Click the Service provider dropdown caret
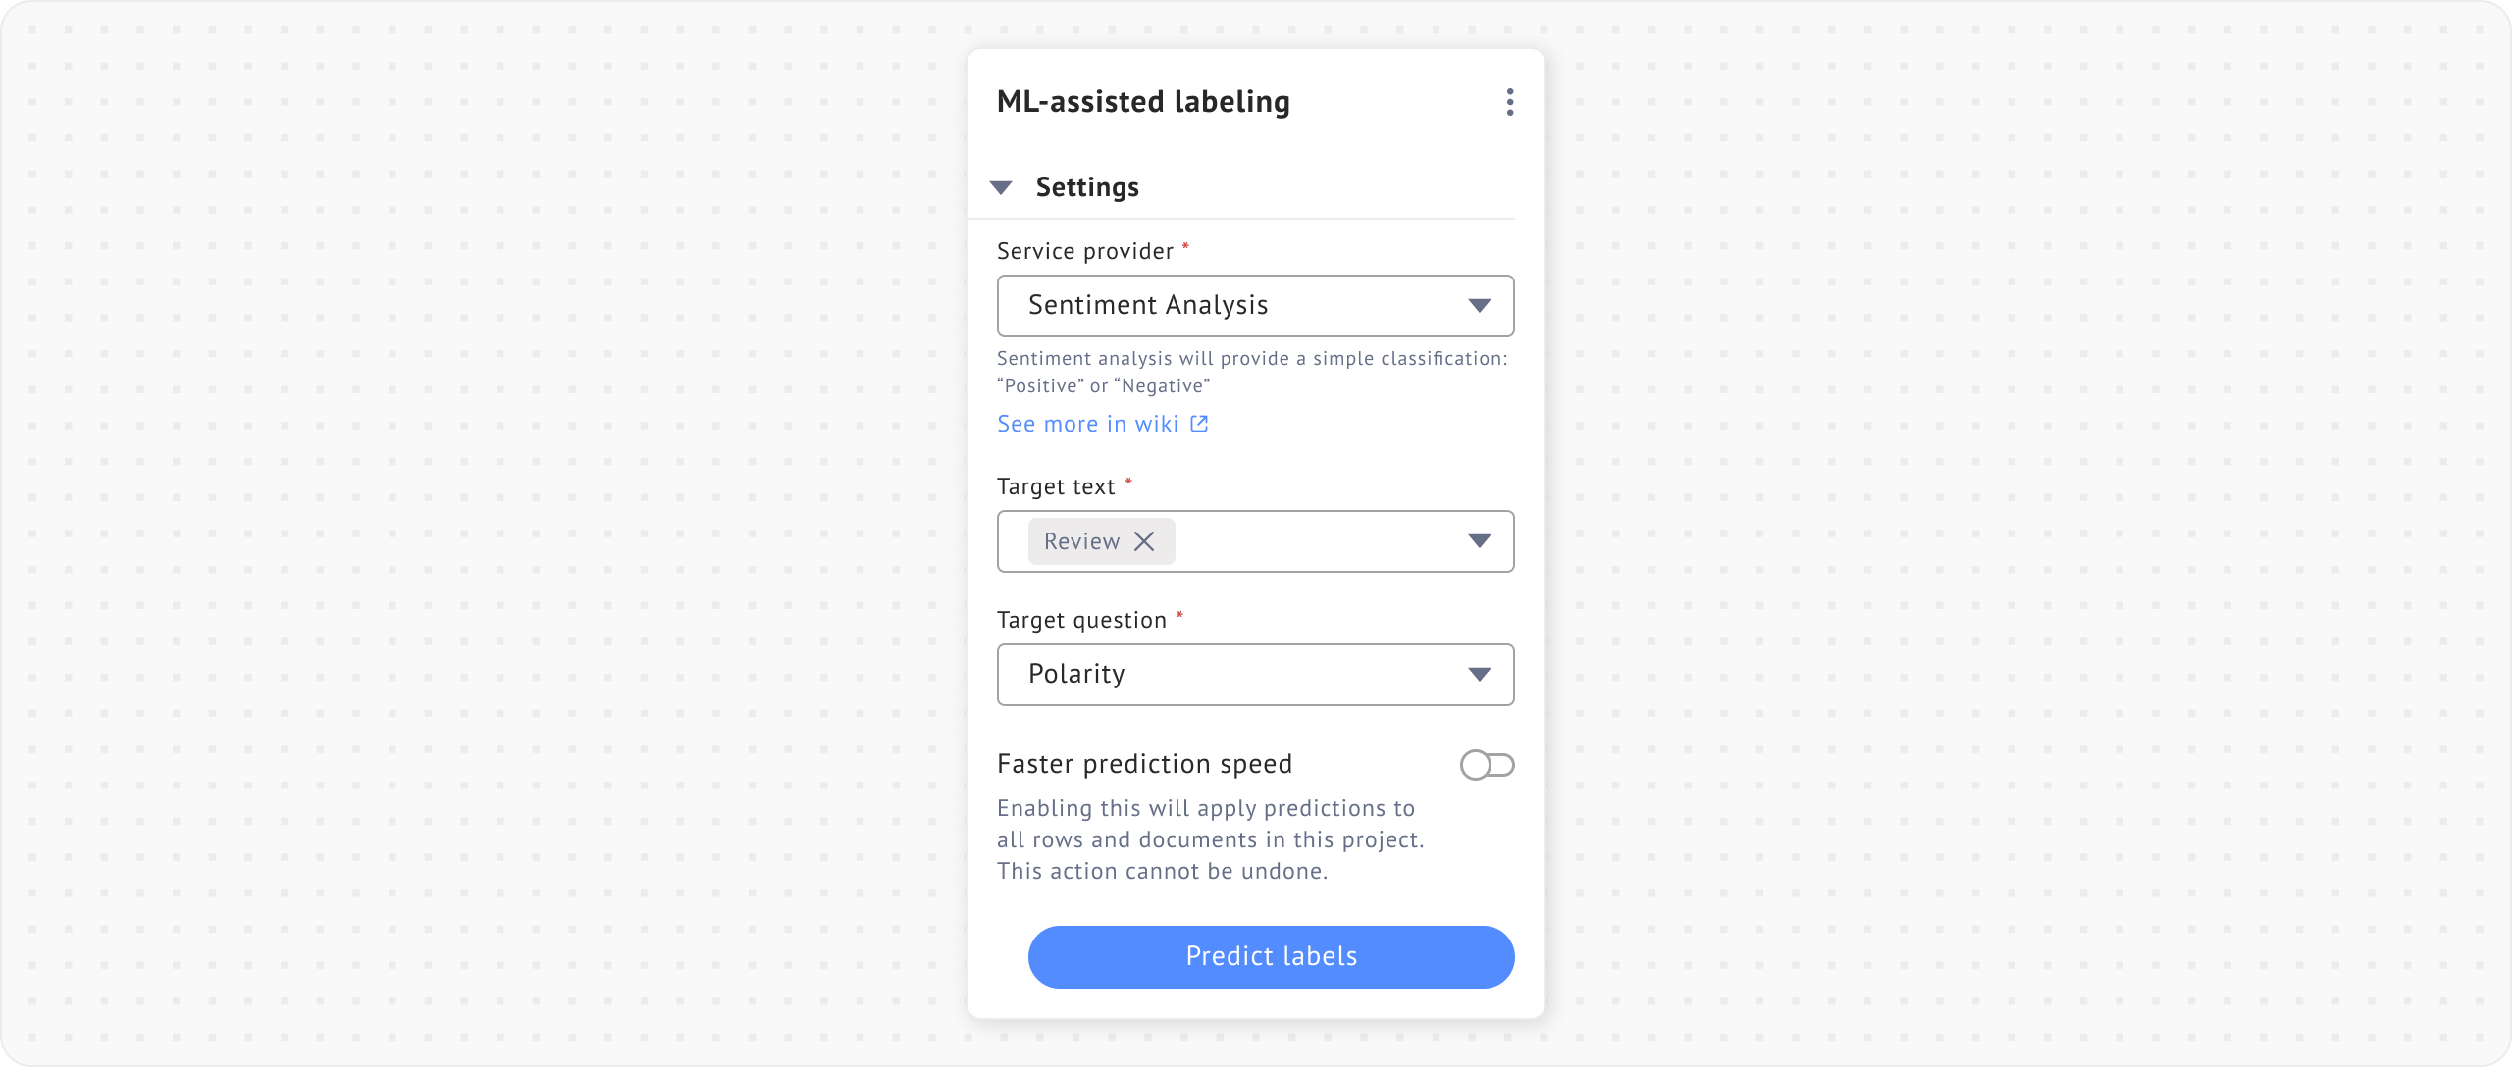Viewport: 2512px width, 1067px height. (x=1482, y=305)
